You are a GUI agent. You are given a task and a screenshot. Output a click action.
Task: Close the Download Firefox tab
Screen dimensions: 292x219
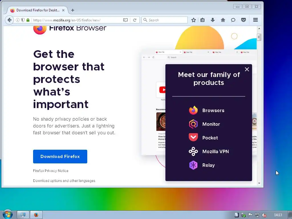63,10
